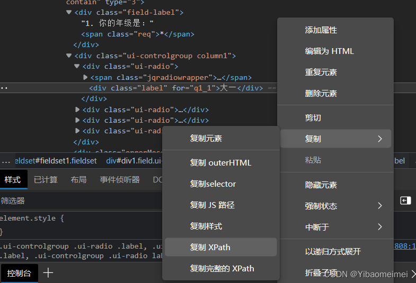Open the 事件侦听器 tab
Image resolution: width=416 pixels, height=283 pixels.
[x=120, y=179]
